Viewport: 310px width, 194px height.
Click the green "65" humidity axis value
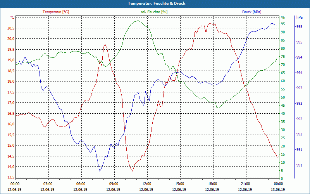coord(283,73)
